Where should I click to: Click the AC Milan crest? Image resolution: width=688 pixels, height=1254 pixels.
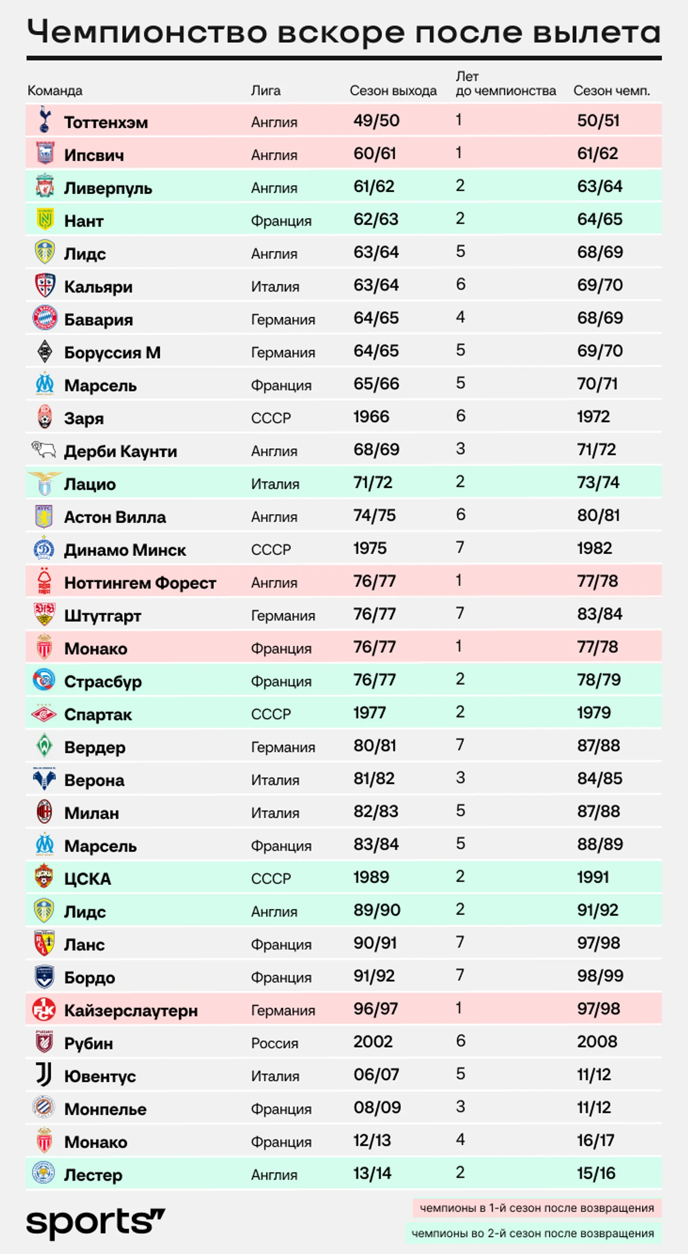pyautogui.click(x=44, y=811)
